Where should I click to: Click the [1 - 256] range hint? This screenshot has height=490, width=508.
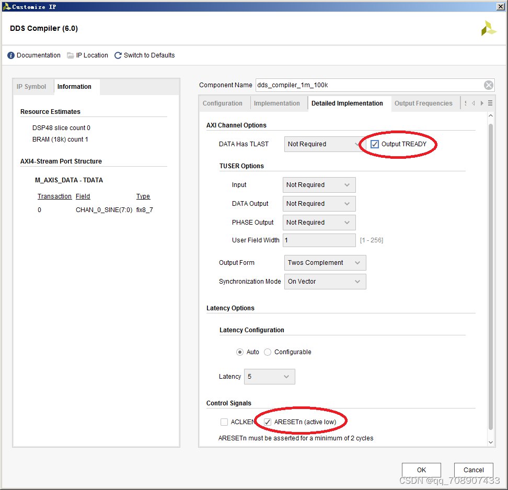372,240
